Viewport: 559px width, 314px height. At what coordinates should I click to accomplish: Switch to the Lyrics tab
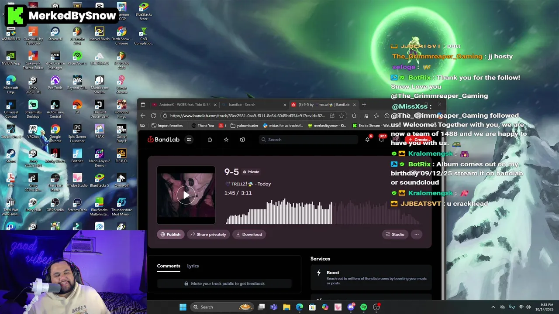(193, 266)
